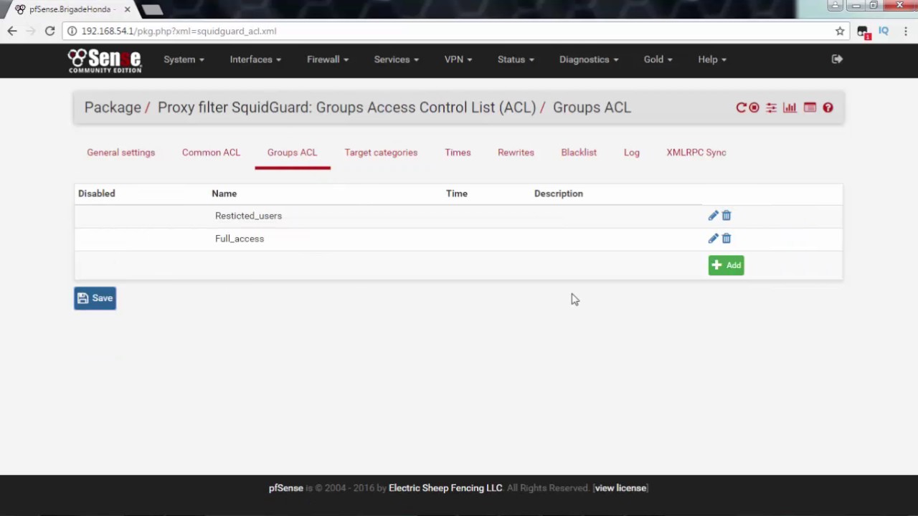This screenshot has height=516, width=918.
Task: Open the Common ACL tab
Action: click(211, 153)
